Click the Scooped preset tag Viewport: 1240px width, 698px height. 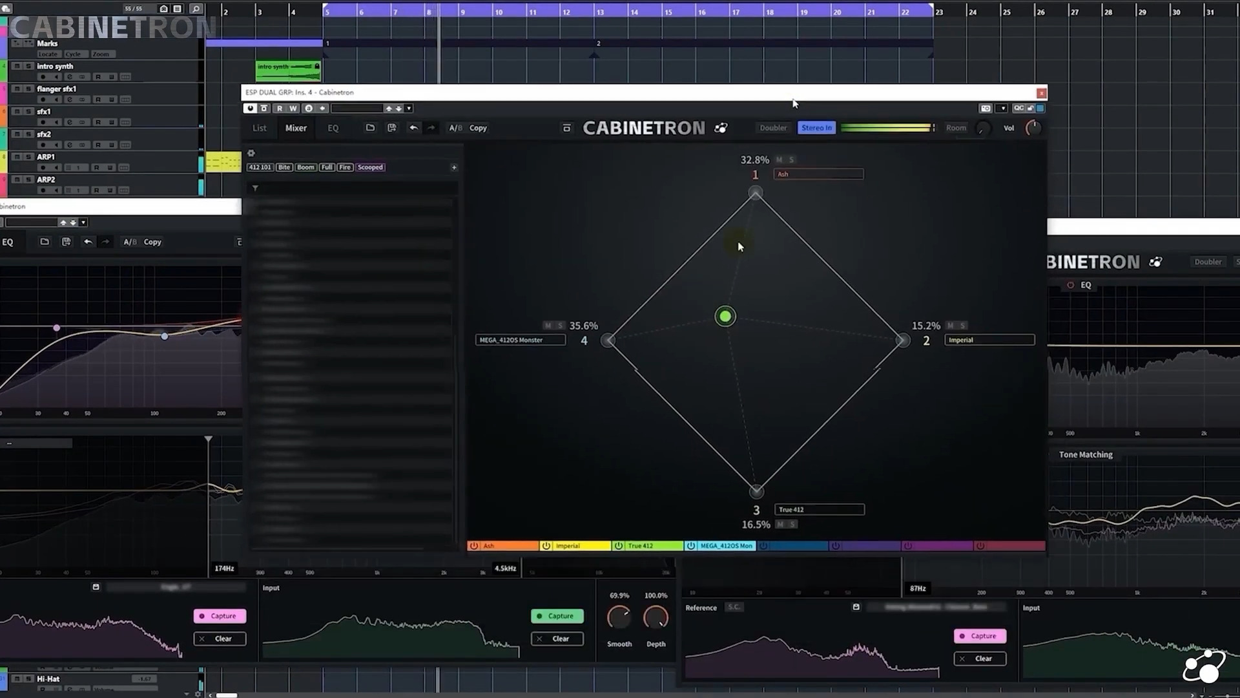[x=370, y=167]
